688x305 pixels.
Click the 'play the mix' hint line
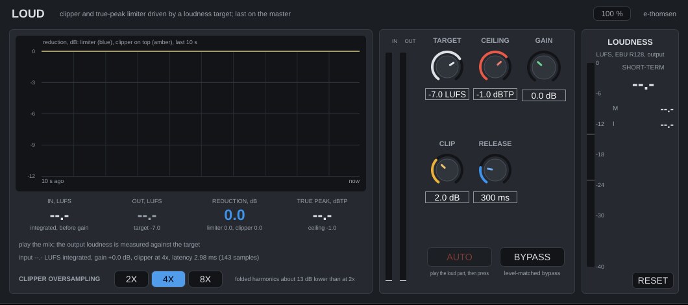click(109, 245)
